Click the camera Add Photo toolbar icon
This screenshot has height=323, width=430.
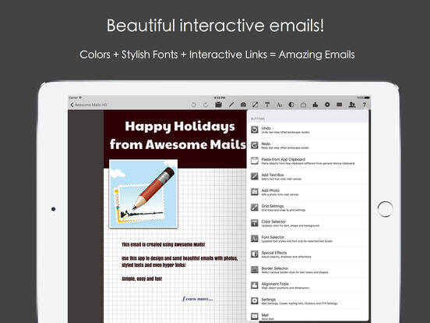pos(243,105)
